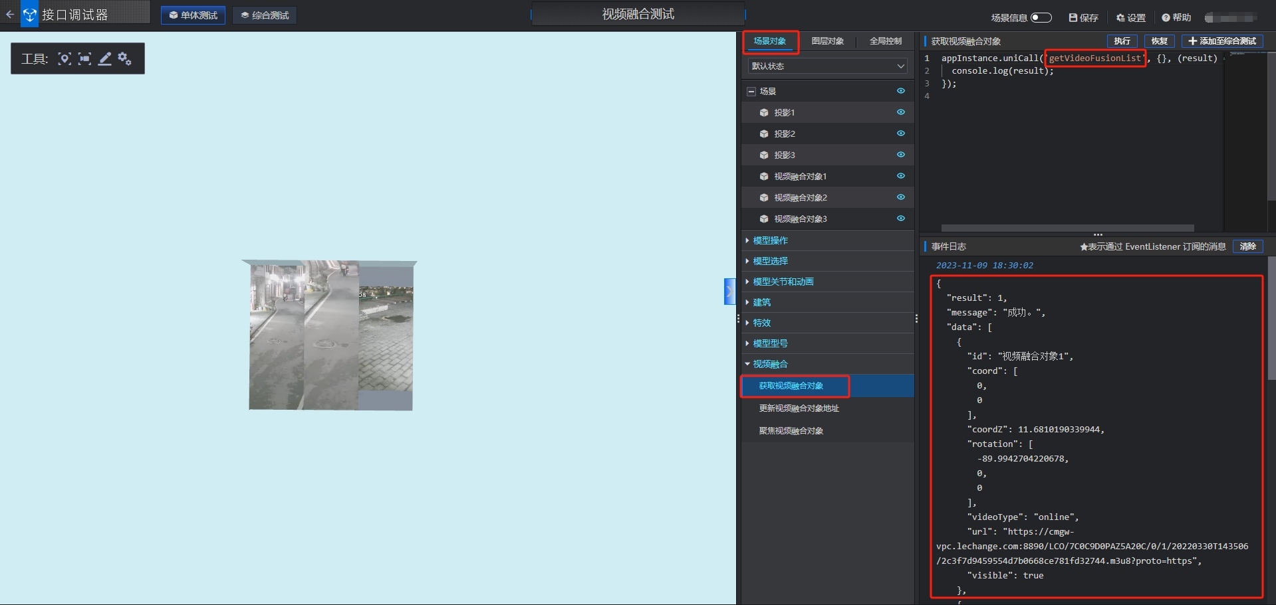Image resolution: width=1276 pixels, height=605 pixels.
Task: Select the locate position tool icon
Action: (64, 58)
